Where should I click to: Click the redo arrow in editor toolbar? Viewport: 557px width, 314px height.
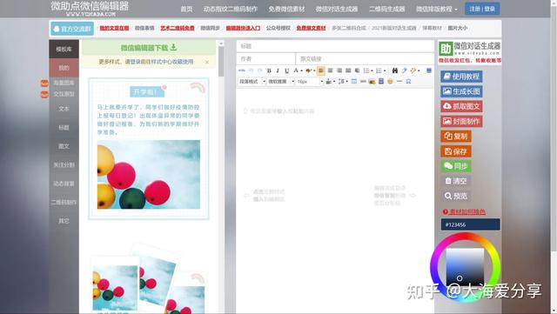coord(259,70)
